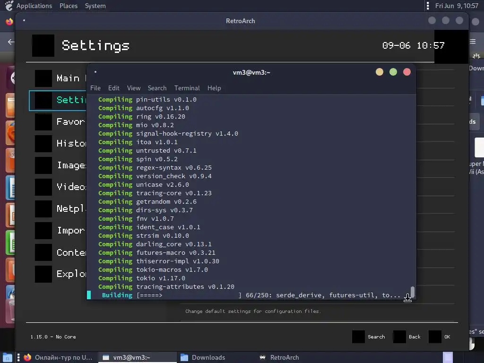Screen dimensions: 484x363
Task: Click the Compiling ring v0.16.20 line
Action: click(x=142, y=116)
